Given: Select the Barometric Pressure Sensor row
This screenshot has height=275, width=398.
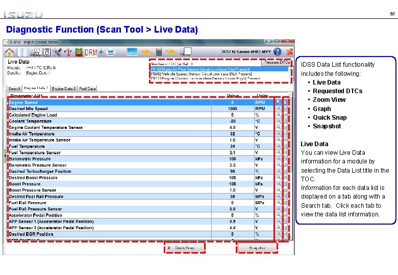Looking at the screenshot, I should (141, 165).
